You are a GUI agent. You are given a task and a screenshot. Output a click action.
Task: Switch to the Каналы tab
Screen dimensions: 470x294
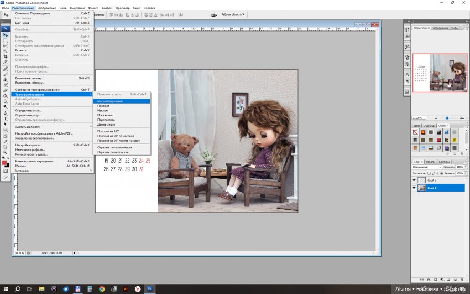pyautogui.click(x=431, y=162)
